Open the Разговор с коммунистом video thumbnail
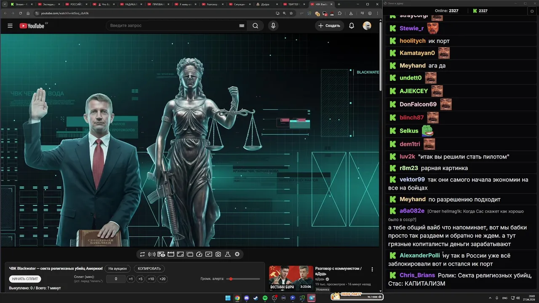539x303 pixels. pos(291,278)
